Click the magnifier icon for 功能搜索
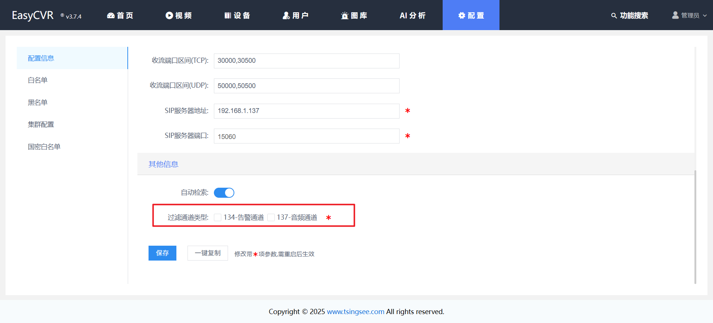This screenshot has height=323, width=713. (614, 16)
